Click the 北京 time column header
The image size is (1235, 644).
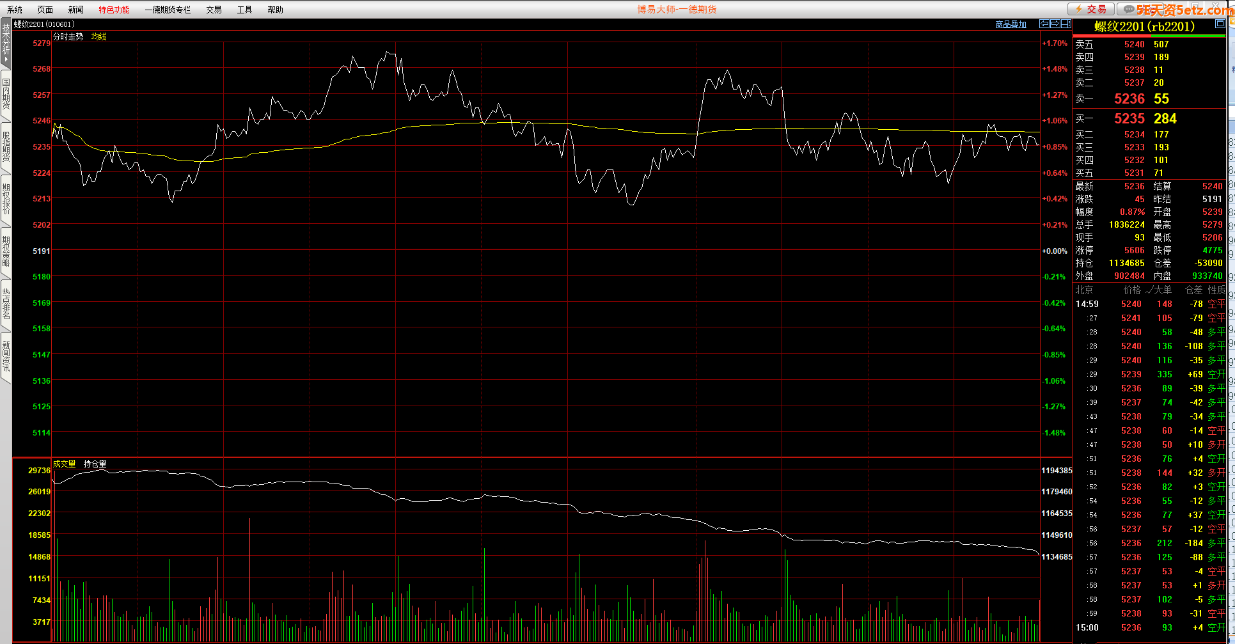click(x=1084, y=290)
